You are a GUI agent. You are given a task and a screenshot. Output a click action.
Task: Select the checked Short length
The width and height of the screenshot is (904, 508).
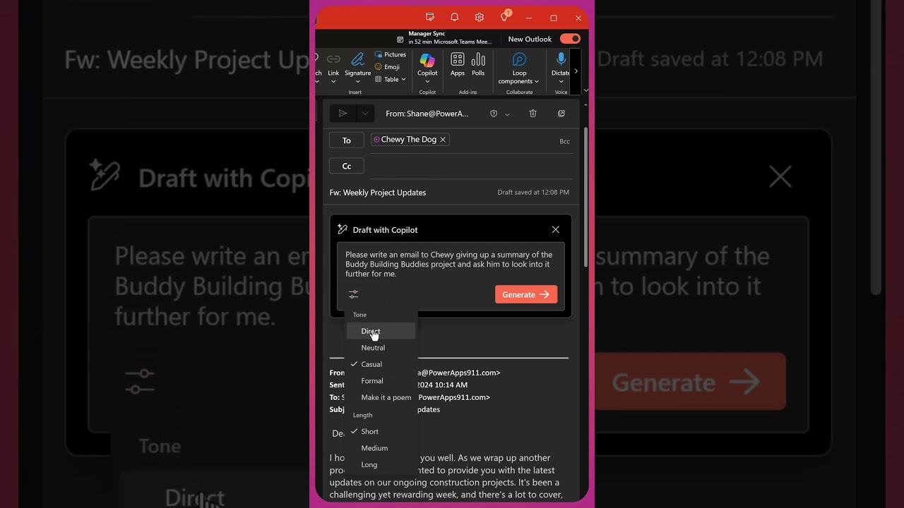pos(381,431)
